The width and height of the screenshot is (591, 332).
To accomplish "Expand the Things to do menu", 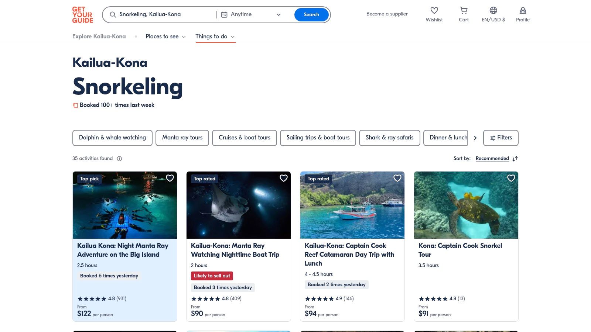I will click(x=215, y=37).
